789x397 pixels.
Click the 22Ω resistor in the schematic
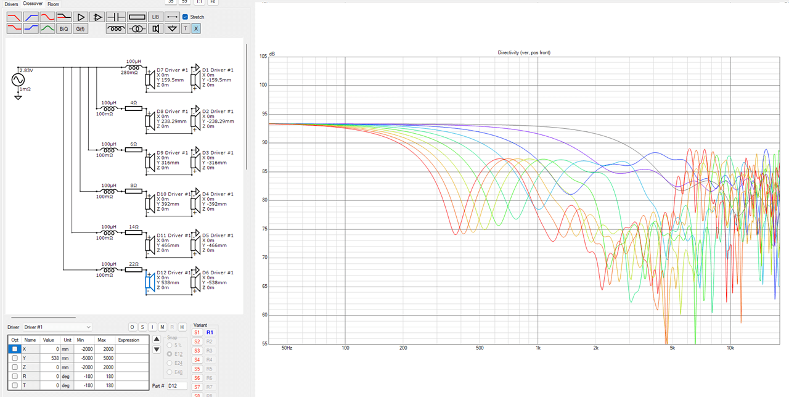pyautogui.click(x=134, y=269)
